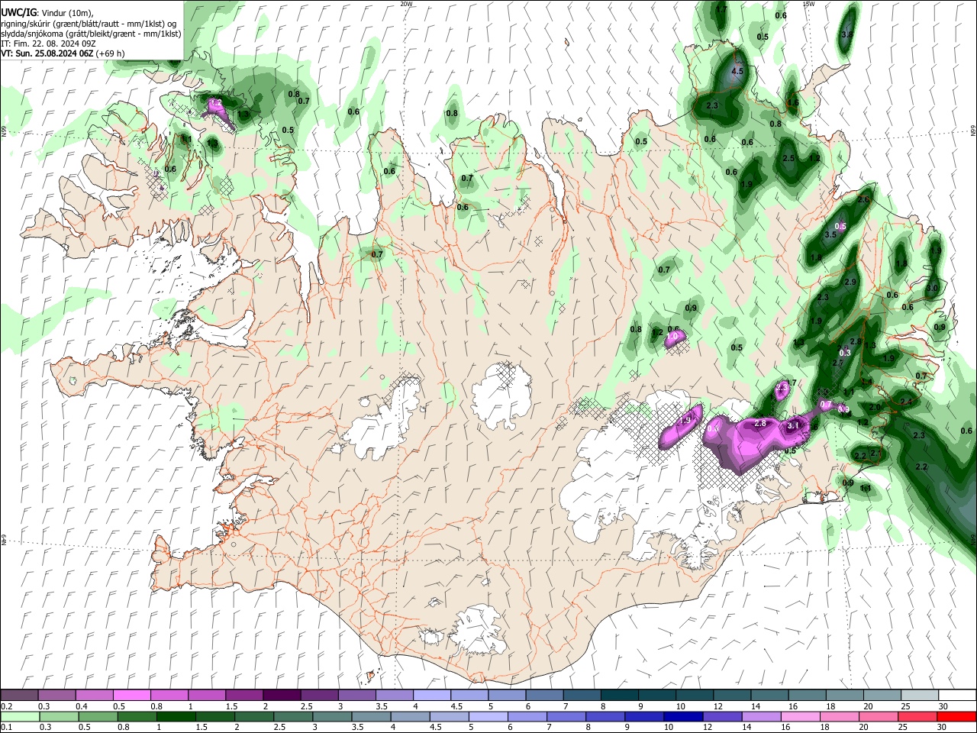
Task: Click the 'VT: Sun. 25.08.2024 06Z (+69 h)' line
Action: 63,53
